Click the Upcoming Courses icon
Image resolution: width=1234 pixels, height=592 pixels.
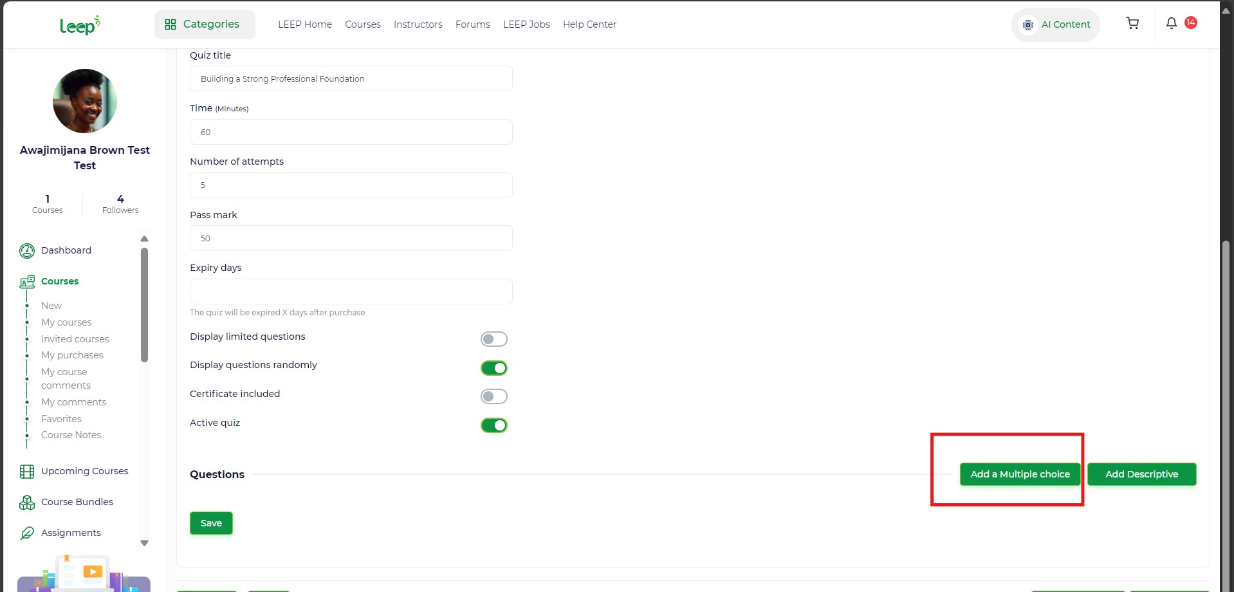pyautogui.click(x=27, y=472)
